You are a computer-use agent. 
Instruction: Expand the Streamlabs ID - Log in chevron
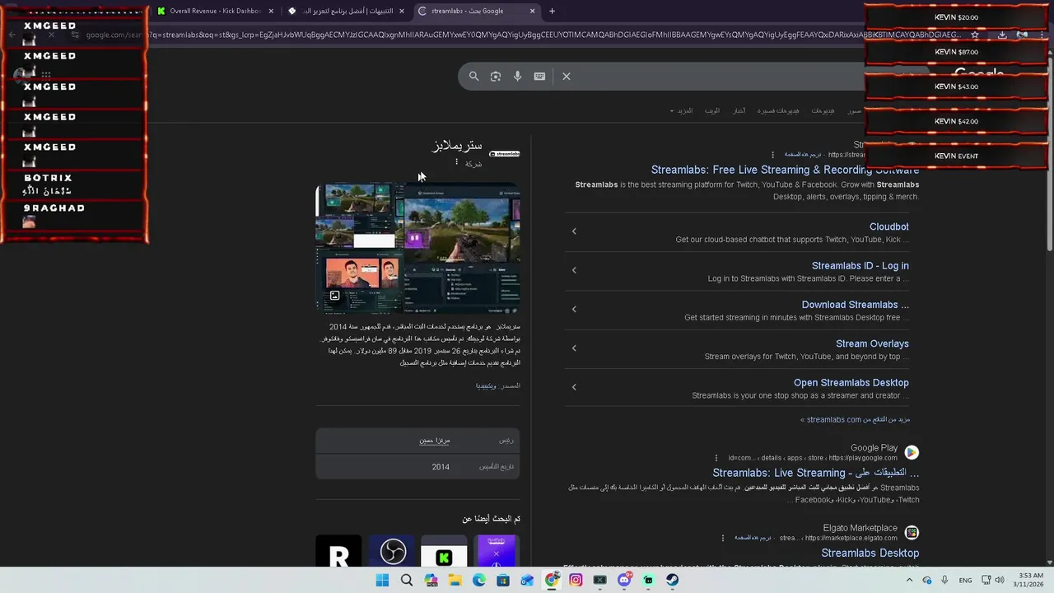pos(574,269)
